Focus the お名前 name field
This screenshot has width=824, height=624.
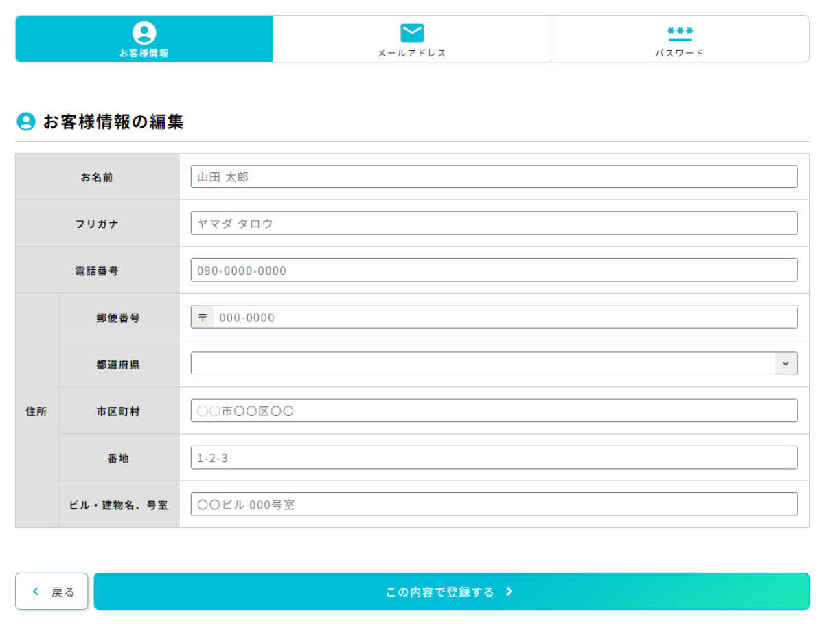coord(494,177)
